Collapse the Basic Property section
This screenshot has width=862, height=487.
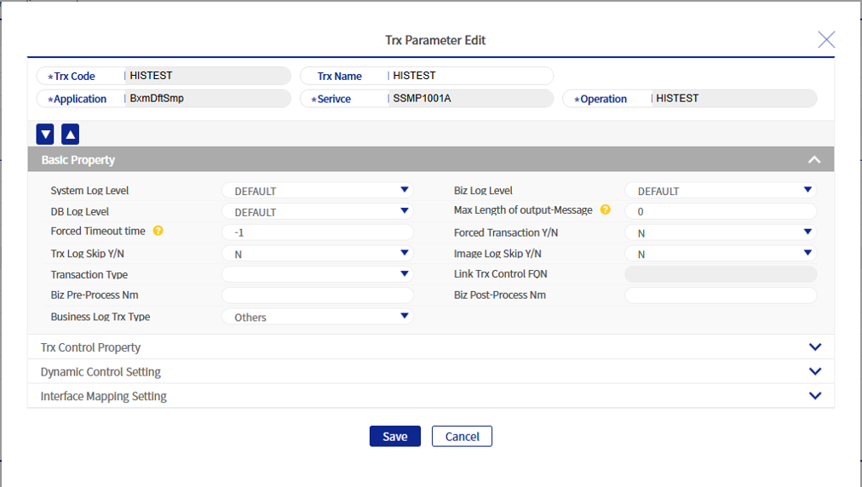814,160
